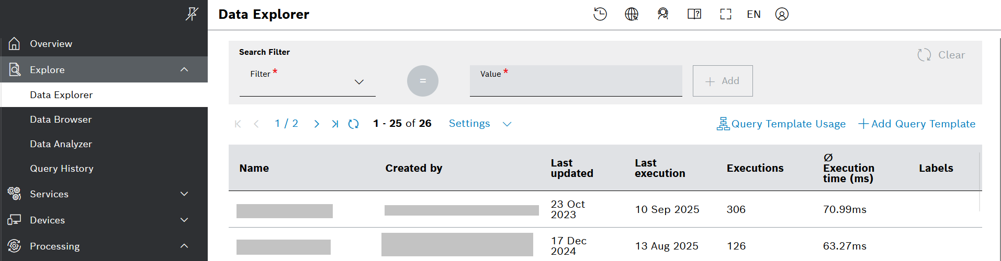The height and width of the screenshot is (261, 1001).
Task: Open the history clock icon
Action: tap(600, 14)
